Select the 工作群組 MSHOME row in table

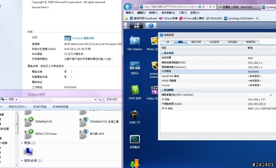pyautogui.click(x=218, y=72)
